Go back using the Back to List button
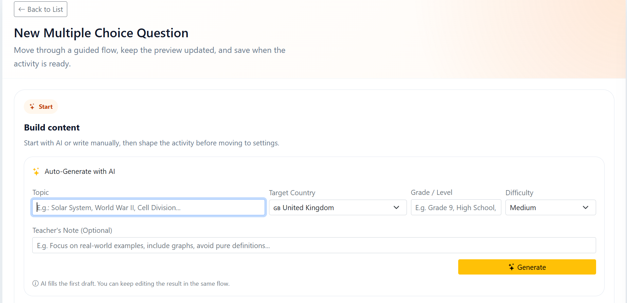Viewport: 627px width, 303px height. click(40, 9)
